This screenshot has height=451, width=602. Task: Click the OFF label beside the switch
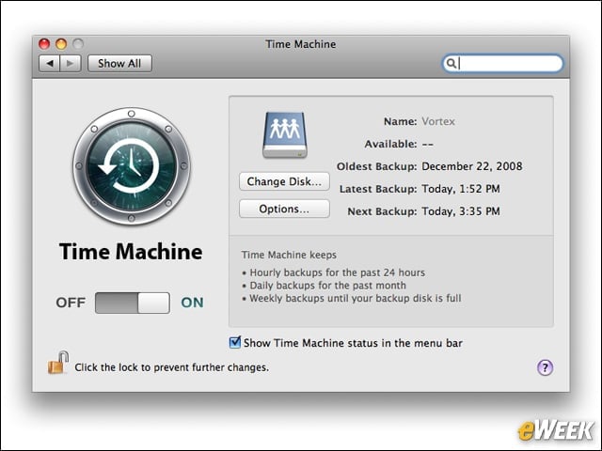71,303
